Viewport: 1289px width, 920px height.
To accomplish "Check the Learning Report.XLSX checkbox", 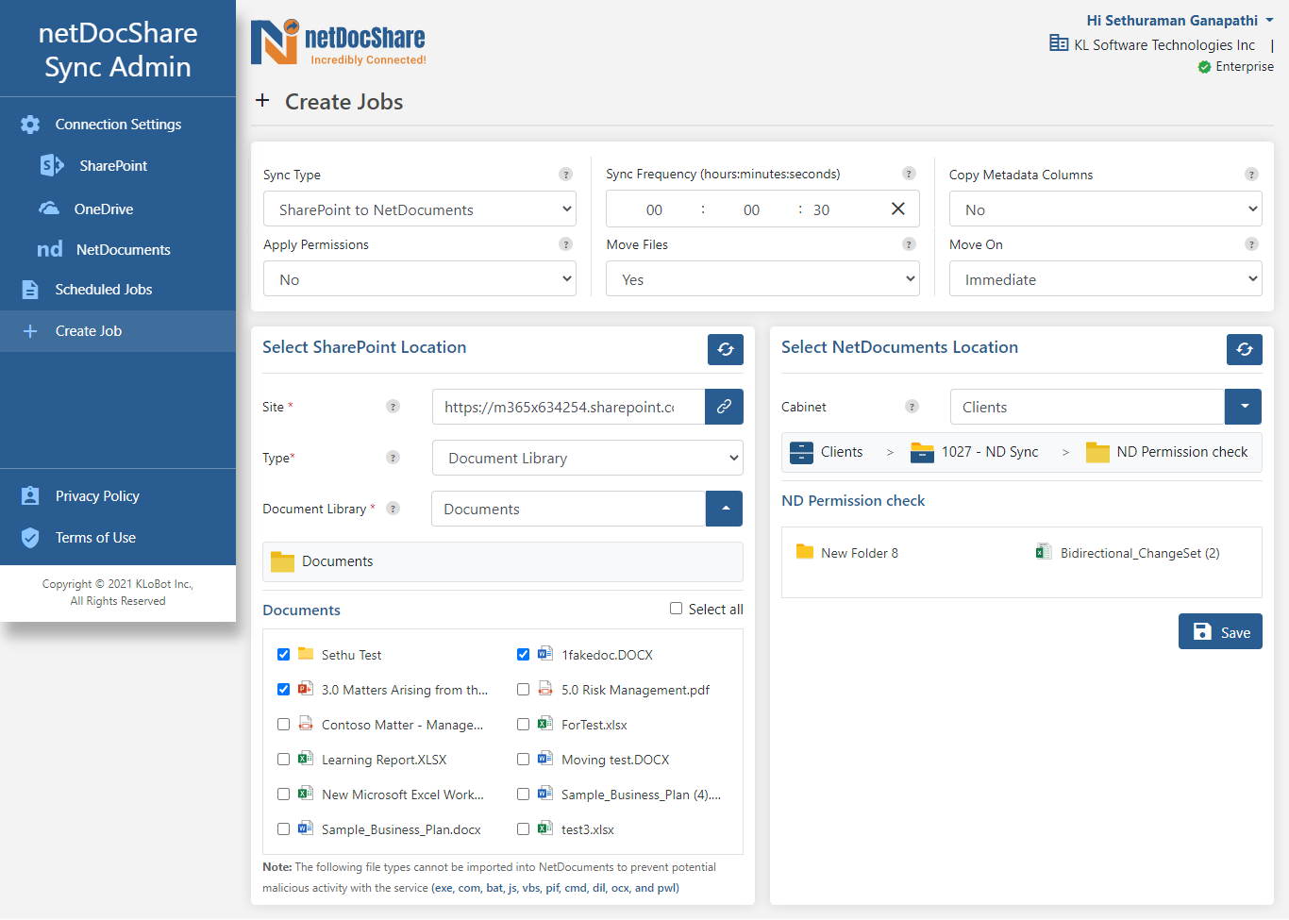I will tap(283, 760).
